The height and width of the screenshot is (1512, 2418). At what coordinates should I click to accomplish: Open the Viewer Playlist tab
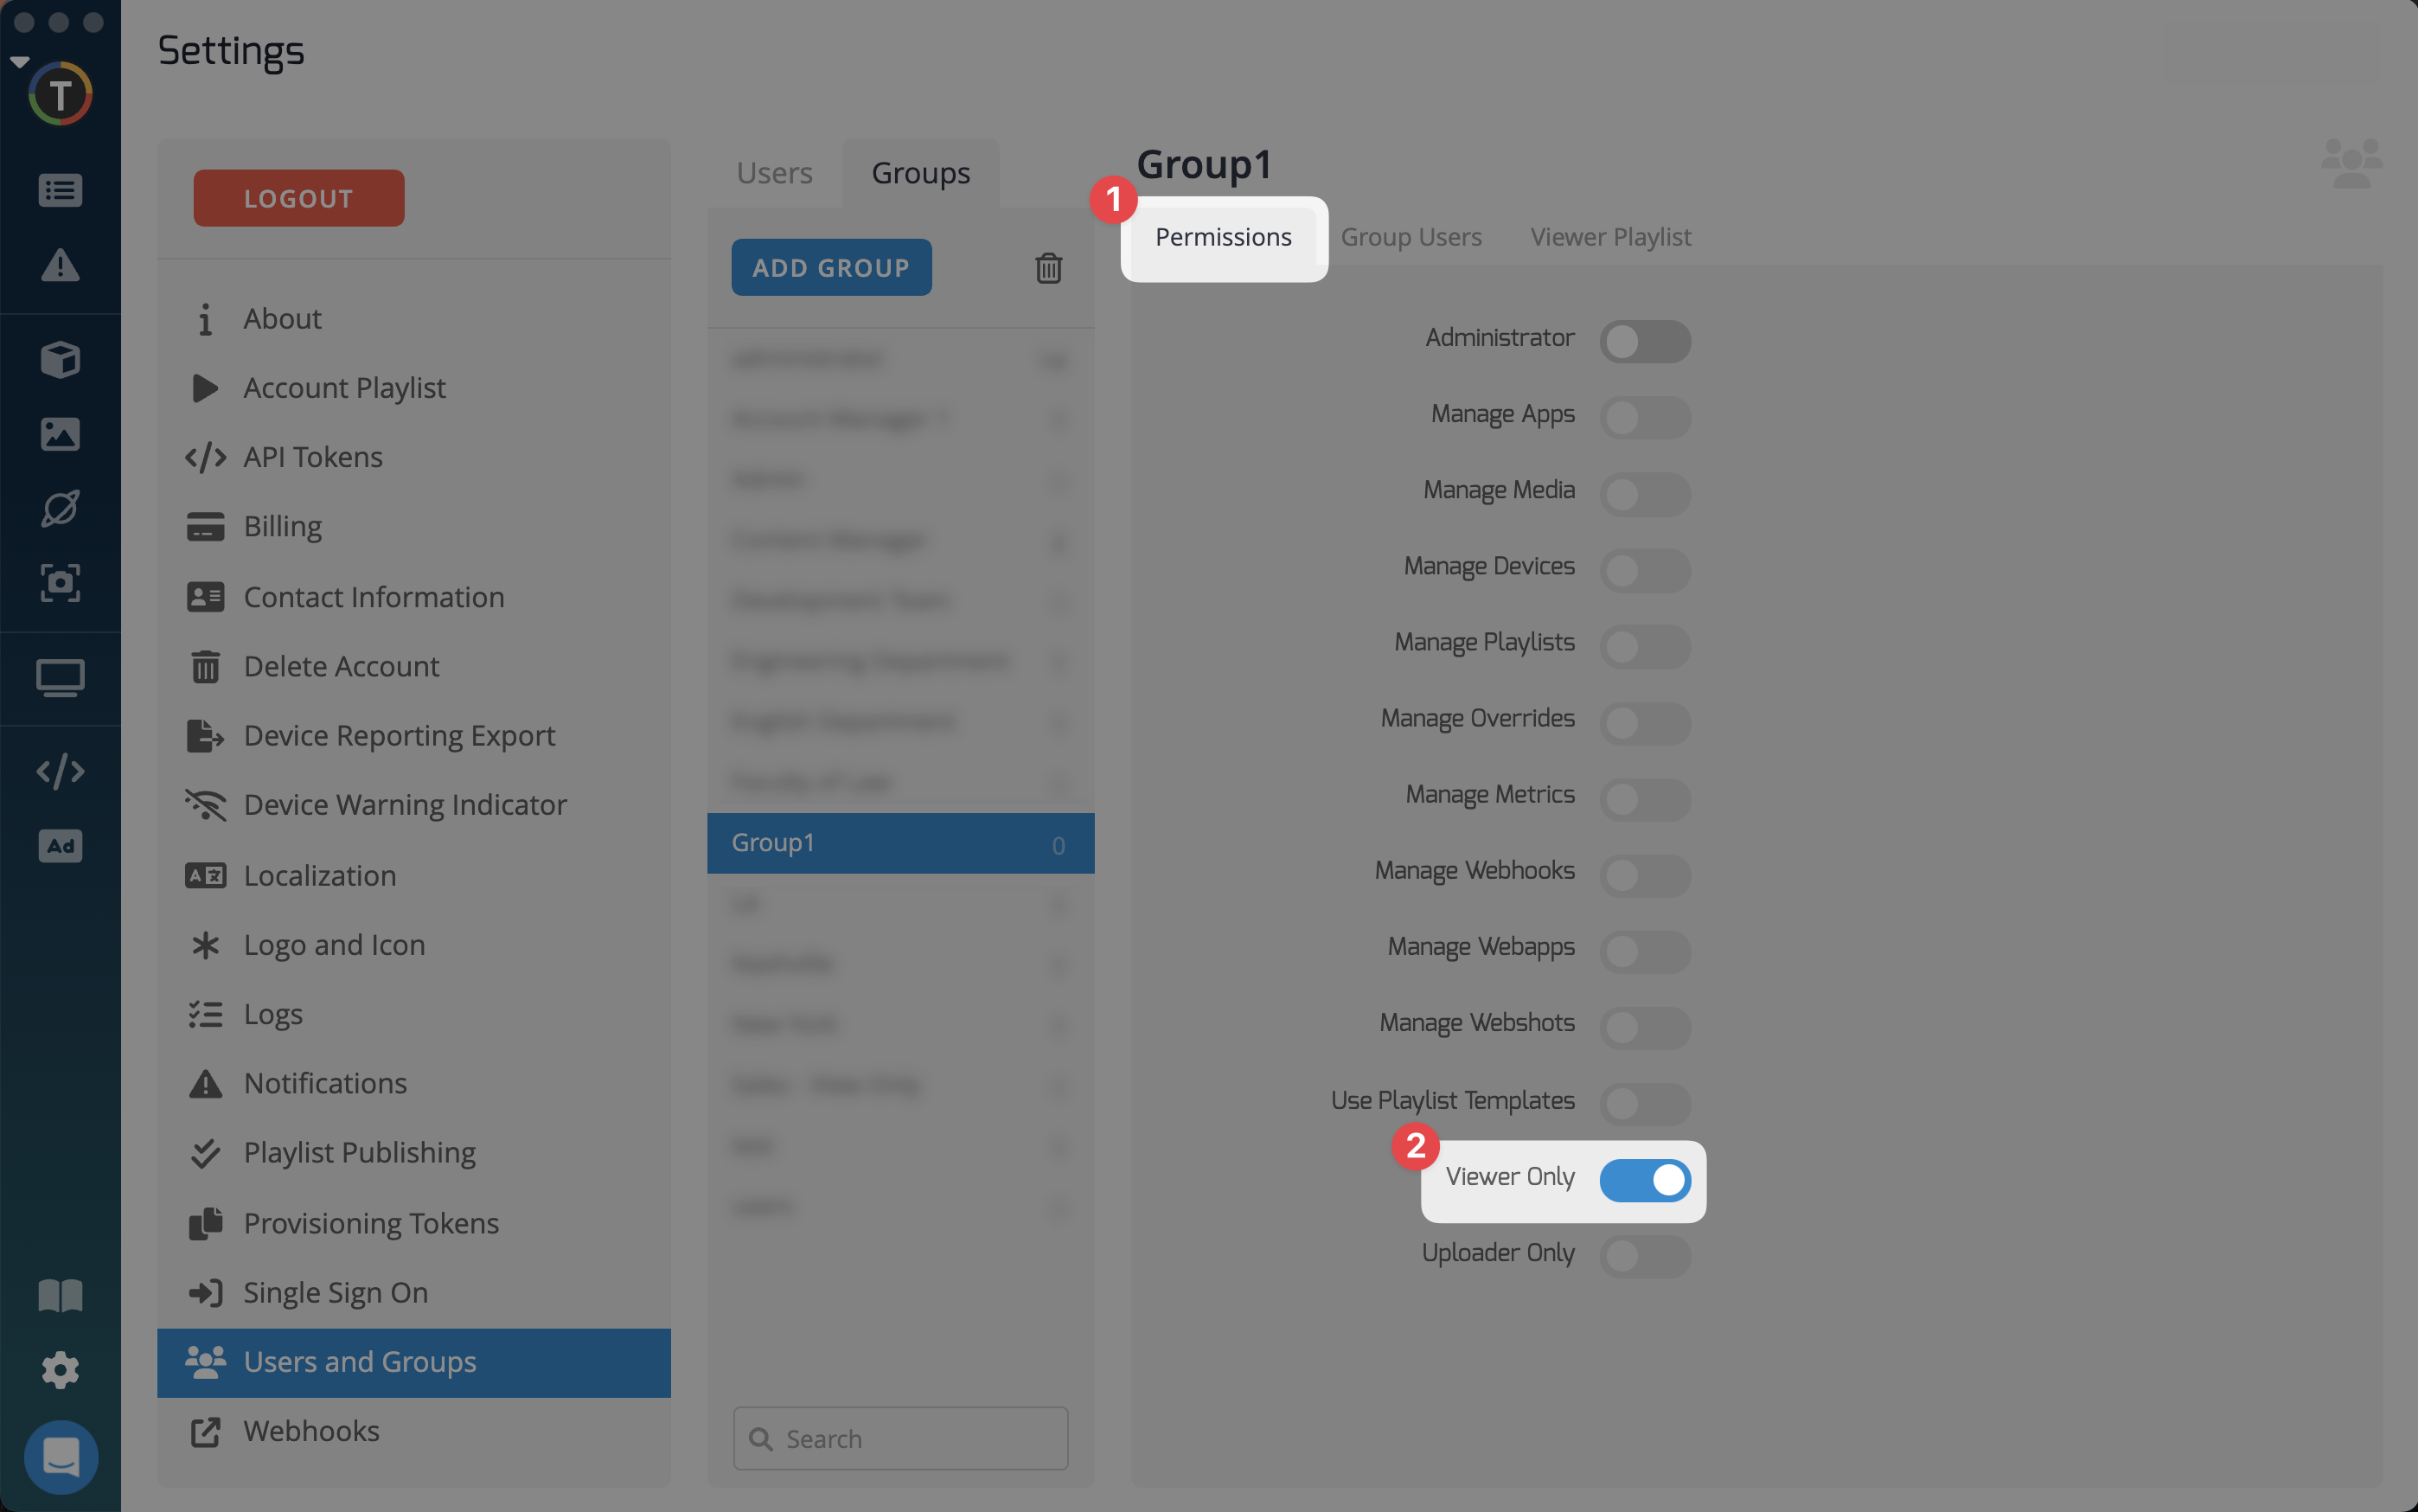pyautogui.click(x=1610, y=237)
